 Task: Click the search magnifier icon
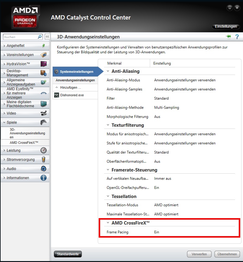click(x=40, y=37)
